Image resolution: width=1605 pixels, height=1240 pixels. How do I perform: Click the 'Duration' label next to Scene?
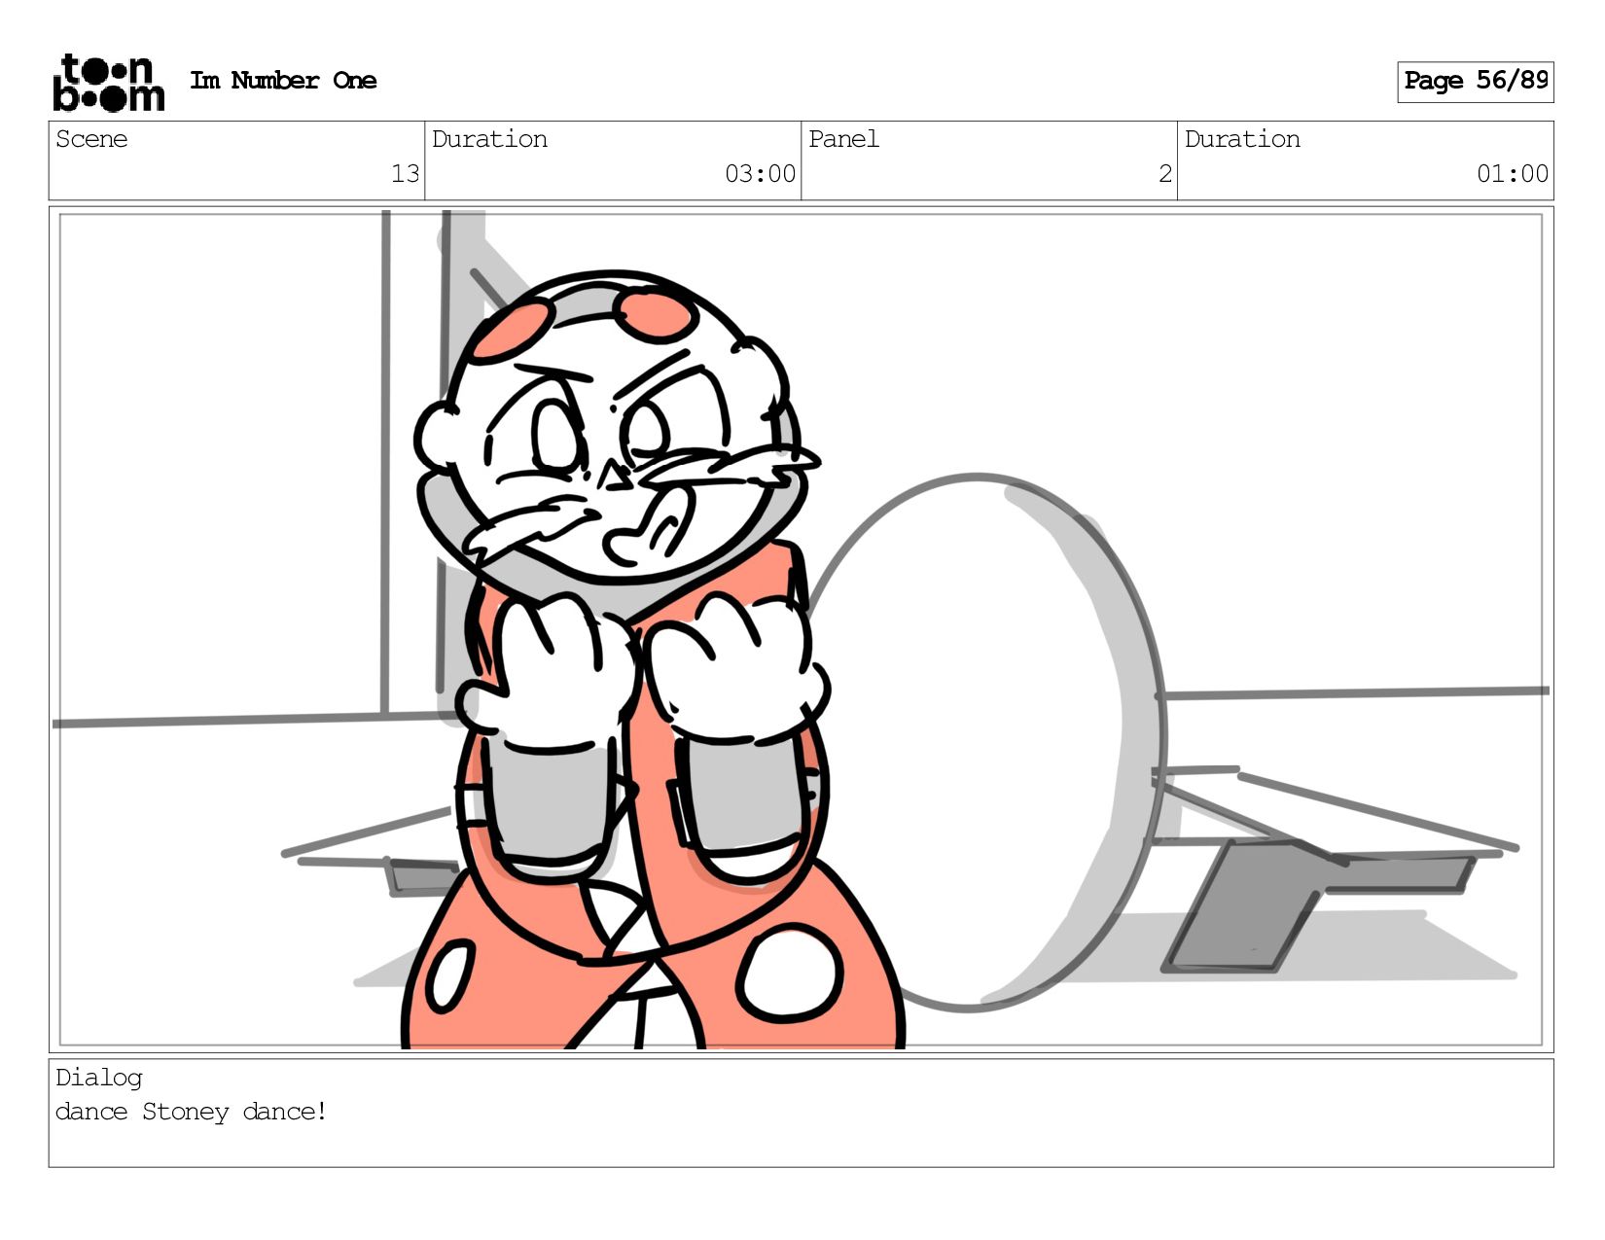489,139
